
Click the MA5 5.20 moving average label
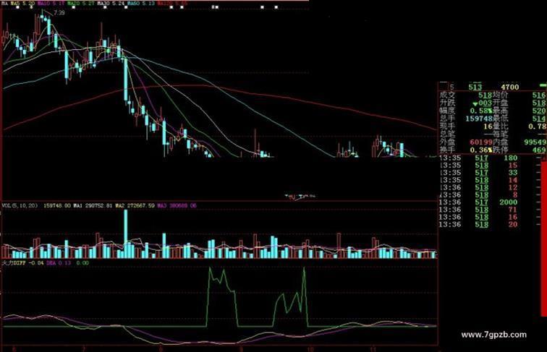[x=22, y=3]
